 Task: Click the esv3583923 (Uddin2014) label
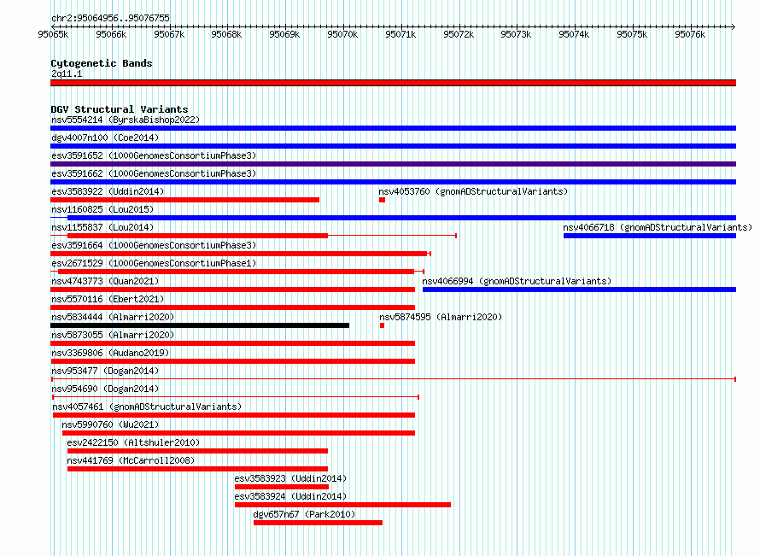pyautogui.click(x=290, y=478)
